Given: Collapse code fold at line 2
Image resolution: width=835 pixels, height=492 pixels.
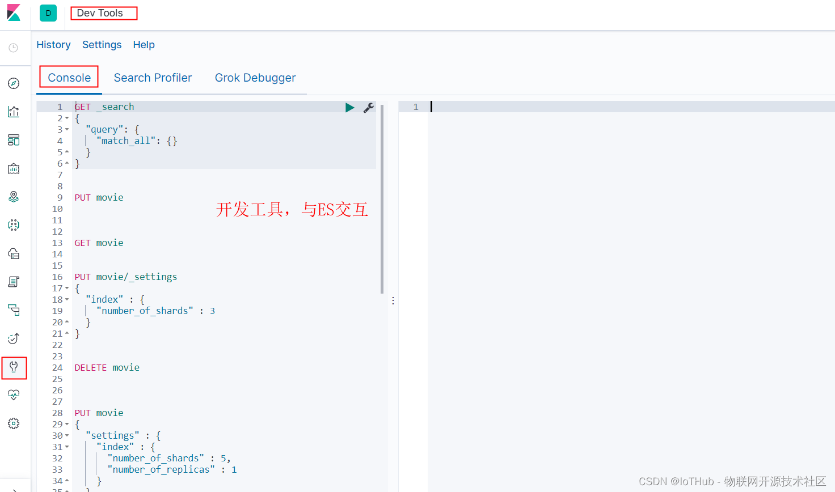Looking at the screenshot, I should [x=67, y=118].
